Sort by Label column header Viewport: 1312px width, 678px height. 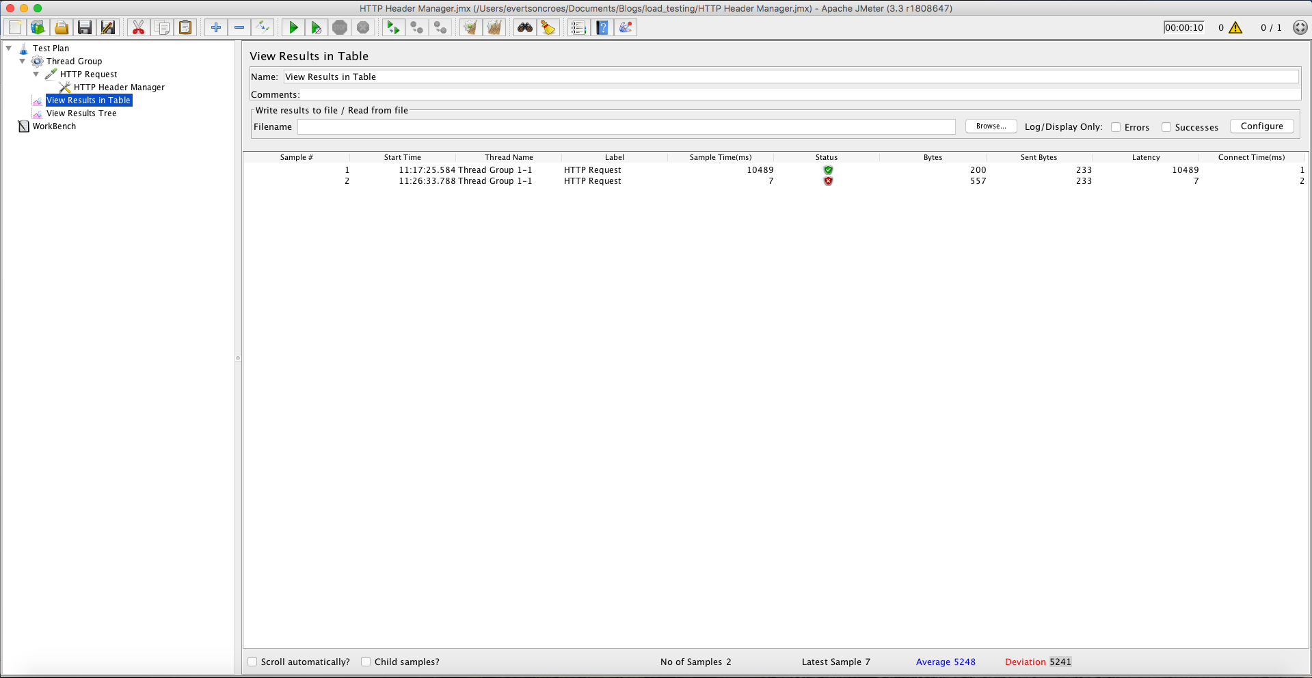point(614,157)
